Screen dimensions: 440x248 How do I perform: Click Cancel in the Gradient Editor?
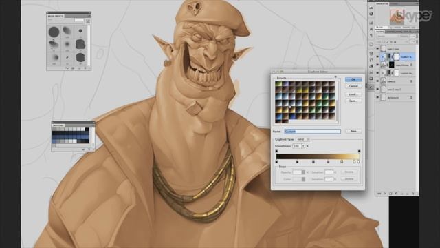point(353,86)
